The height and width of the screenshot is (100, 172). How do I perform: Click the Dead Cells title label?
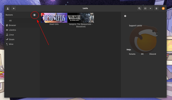54,24
